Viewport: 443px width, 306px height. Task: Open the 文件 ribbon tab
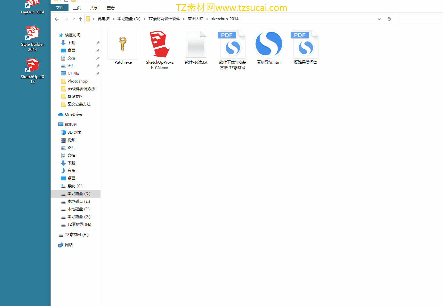click(60, 8)
